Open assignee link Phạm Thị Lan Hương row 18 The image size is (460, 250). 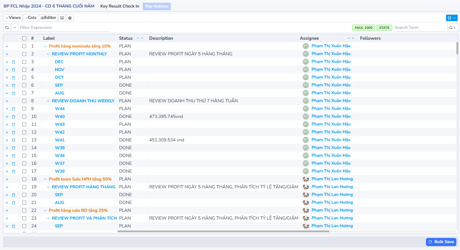tap(332, 179)
